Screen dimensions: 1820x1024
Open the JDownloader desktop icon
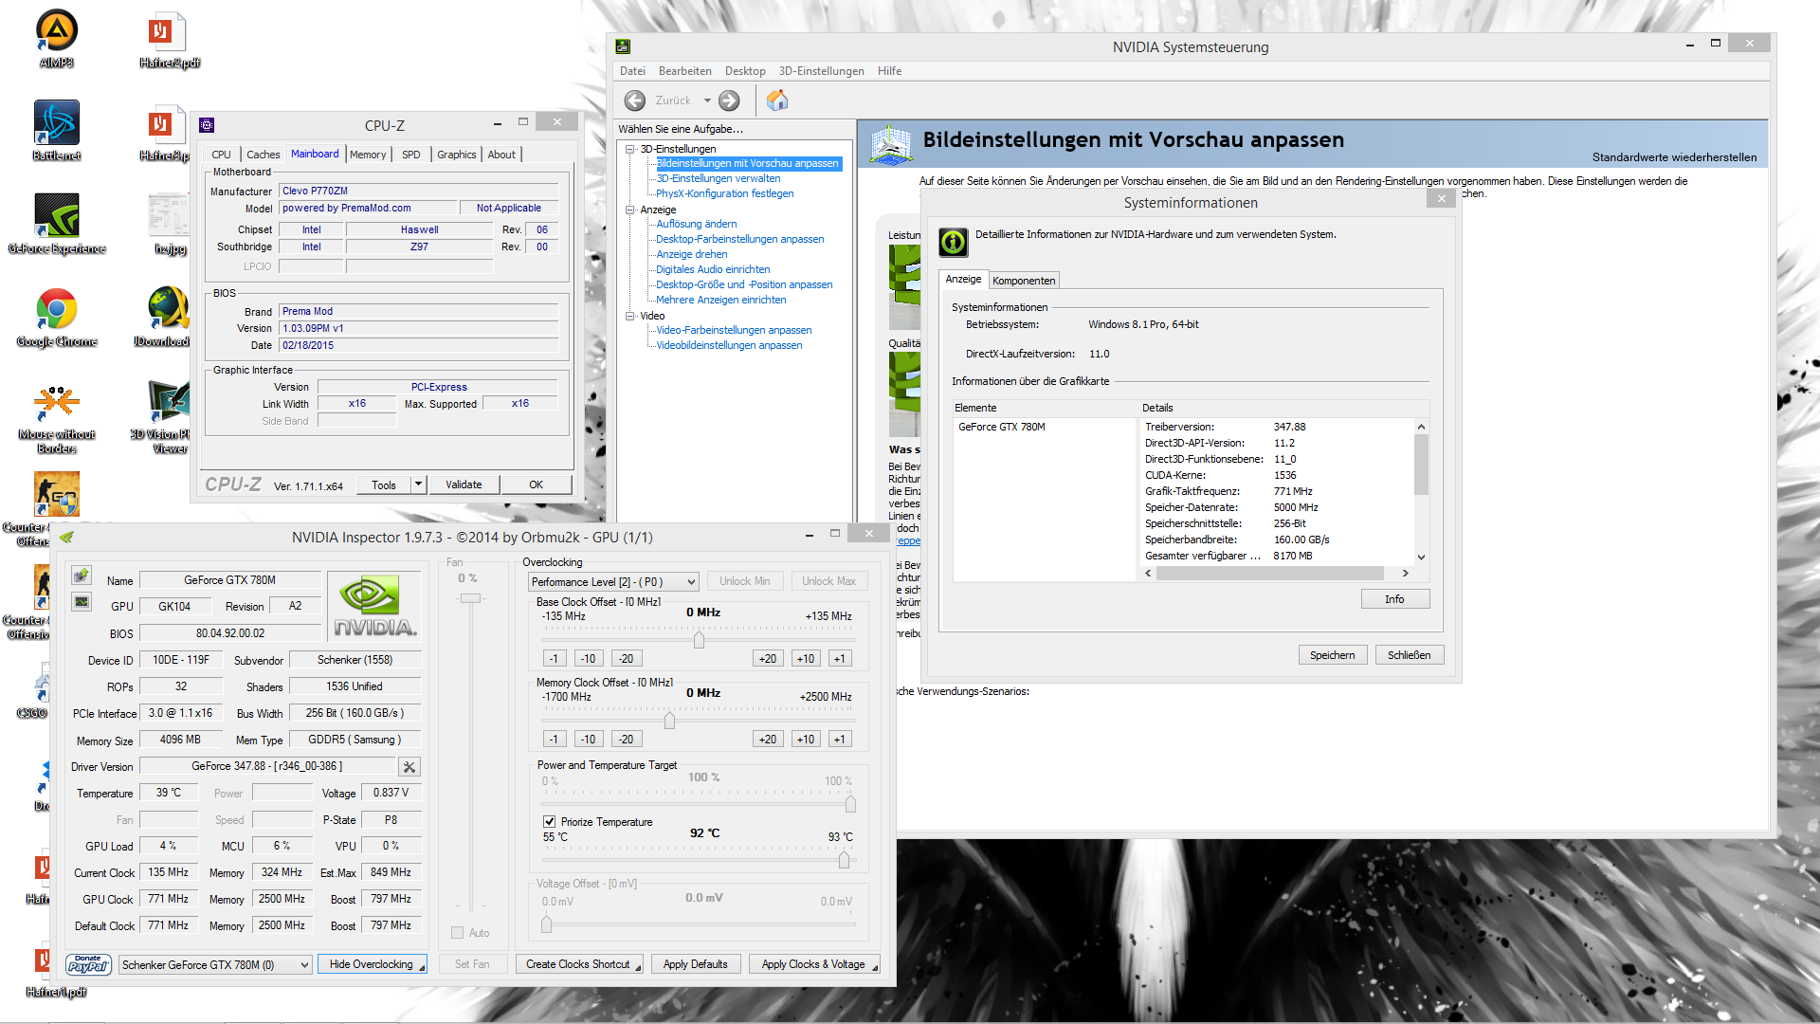click(x=163, y=317)
